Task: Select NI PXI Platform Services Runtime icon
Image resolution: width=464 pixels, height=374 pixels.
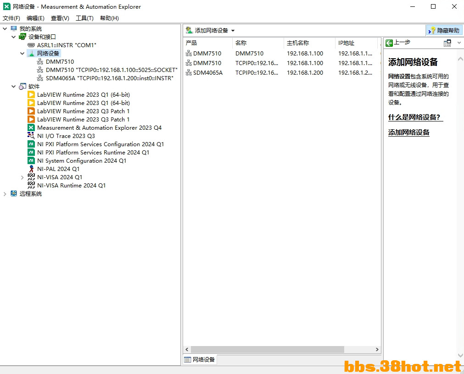Action: click(31, 153)
